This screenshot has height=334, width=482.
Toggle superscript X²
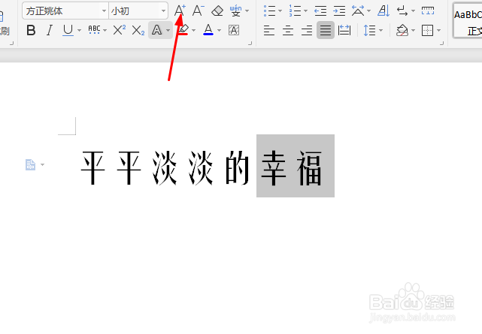coord(120,30)
